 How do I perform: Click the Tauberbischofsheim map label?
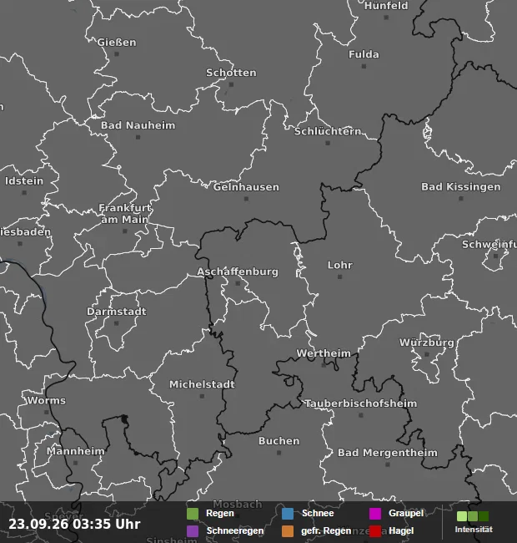[x=361, y=403]
